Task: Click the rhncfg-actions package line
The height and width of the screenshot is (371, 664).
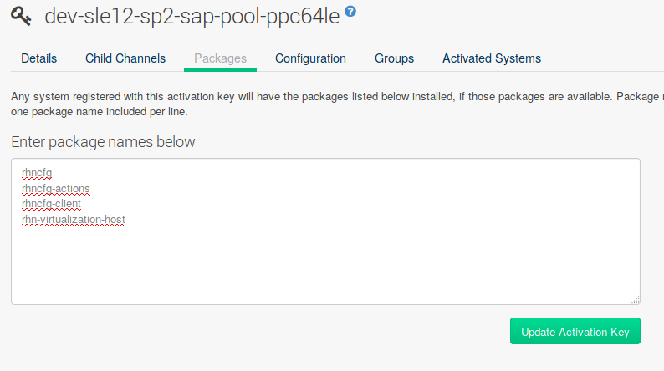Action: (56, 189)
